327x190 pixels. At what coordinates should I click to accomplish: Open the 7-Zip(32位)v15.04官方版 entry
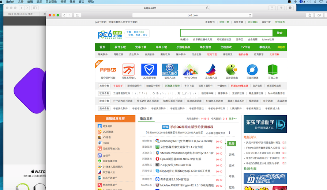tap(176, 165)
